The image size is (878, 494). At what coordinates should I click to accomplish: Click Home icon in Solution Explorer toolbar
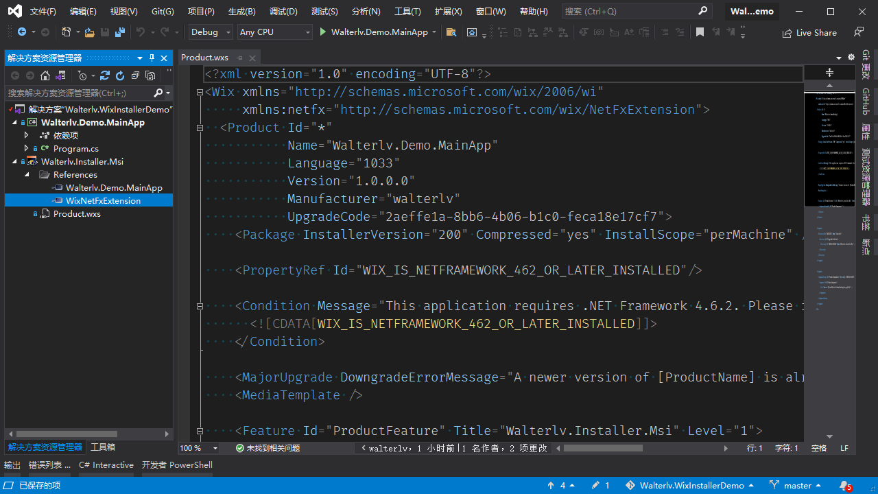tap(45, 75)
